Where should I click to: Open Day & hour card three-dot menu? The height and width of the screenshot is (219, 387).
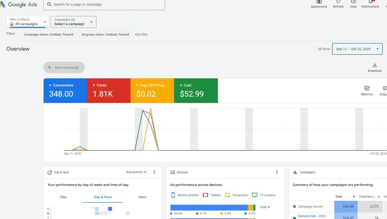click(154, 172)
